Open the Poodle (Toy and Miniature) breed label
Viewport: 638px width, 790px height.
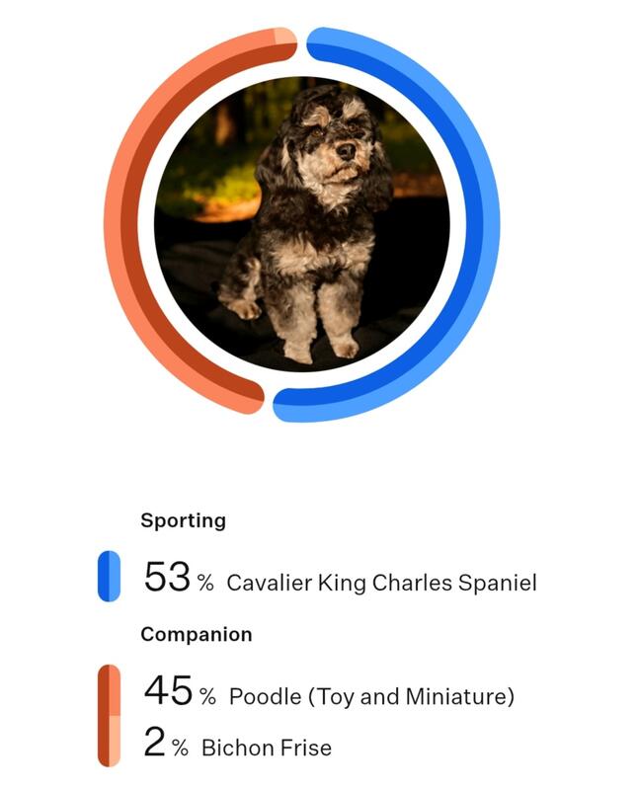pos(371,697)
